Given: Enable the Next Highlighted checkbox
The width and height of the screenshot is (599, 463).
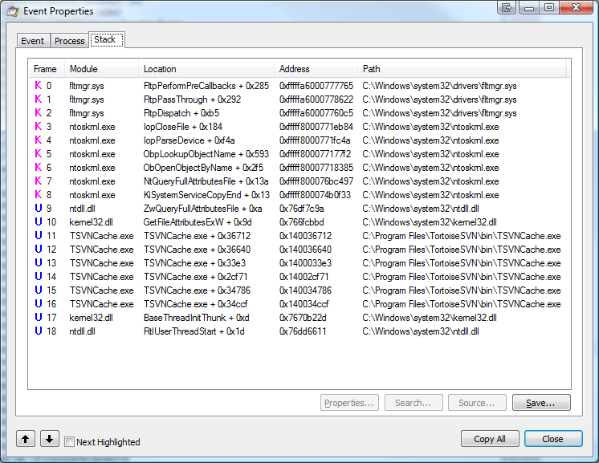Looking at the screenshot, I should 70,442.
